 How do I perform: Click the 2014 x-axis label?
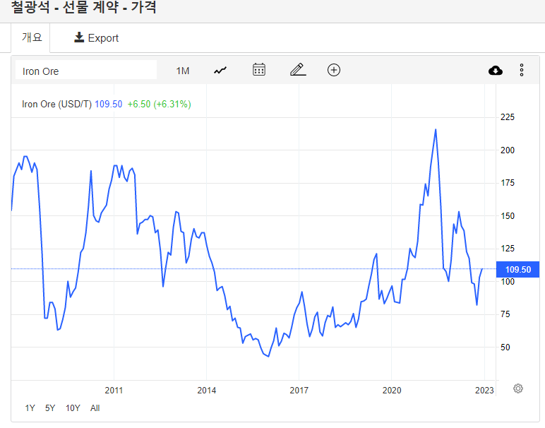[206, 390]
